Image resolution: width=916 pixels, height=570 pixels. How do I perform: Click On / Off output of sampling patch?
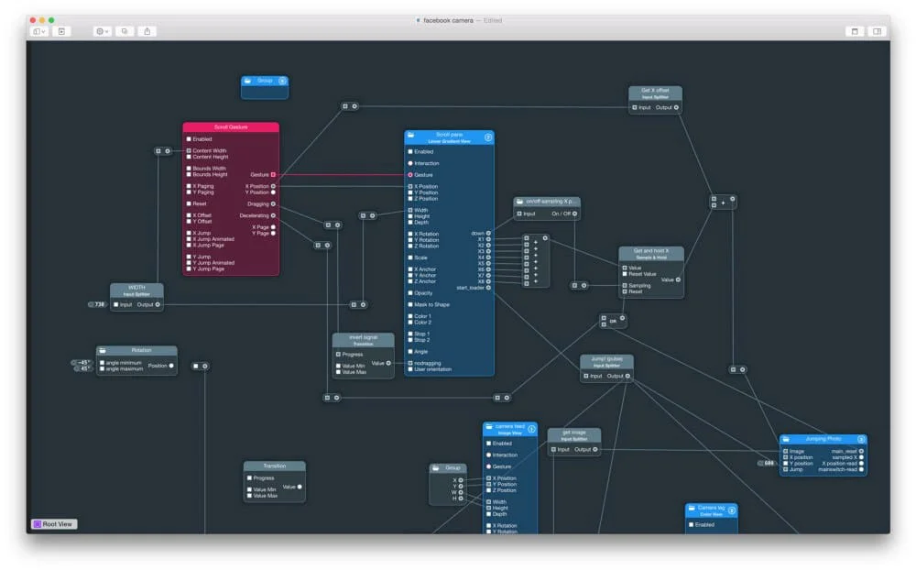(575, 214)
